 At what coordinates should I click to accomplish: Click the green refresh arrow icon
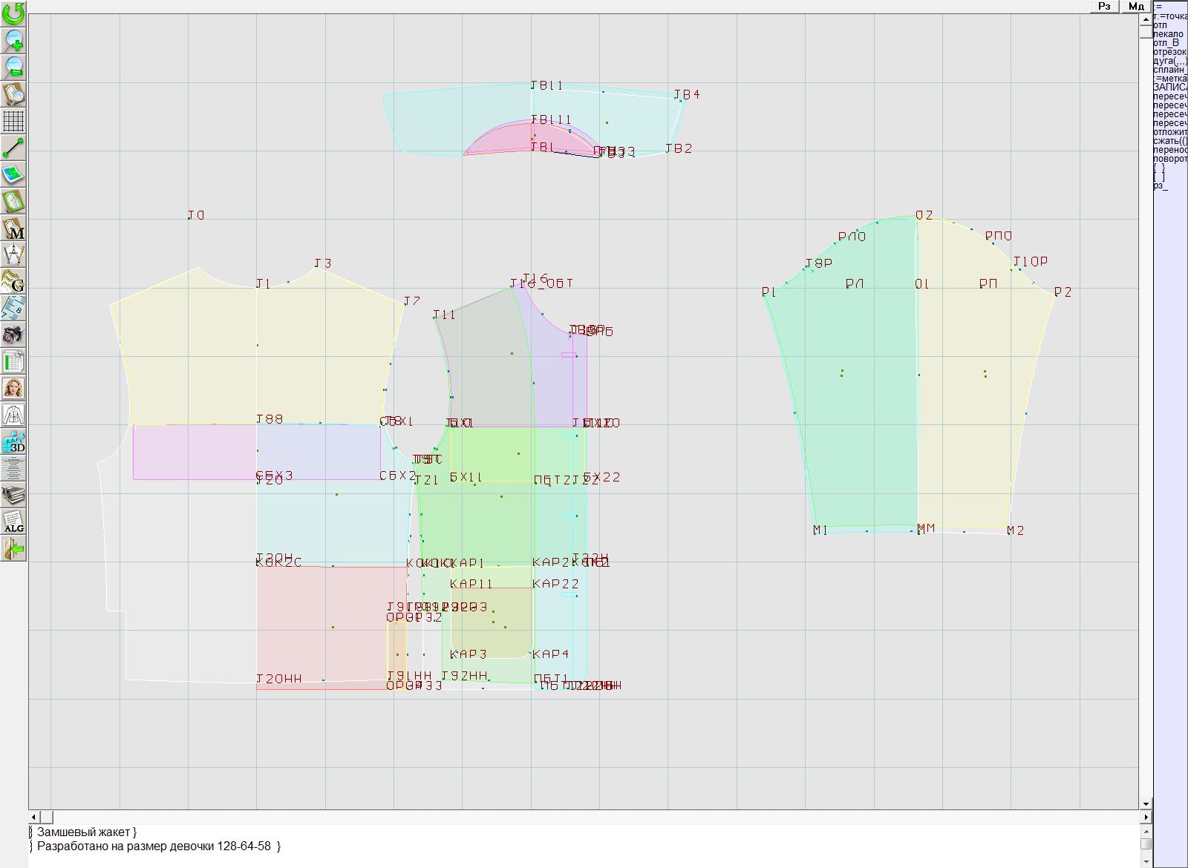coord(13,13)
